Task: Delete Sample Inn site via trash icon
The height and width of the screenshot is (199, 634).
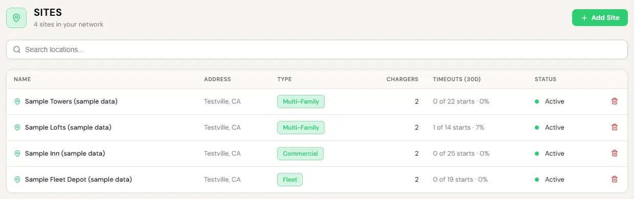Action: [x=615, y=154]
